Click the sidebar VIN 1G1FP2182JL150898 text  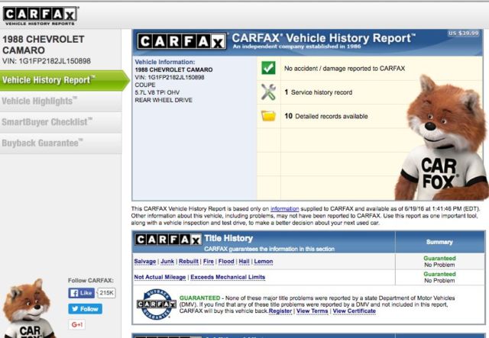click(47, 61)
